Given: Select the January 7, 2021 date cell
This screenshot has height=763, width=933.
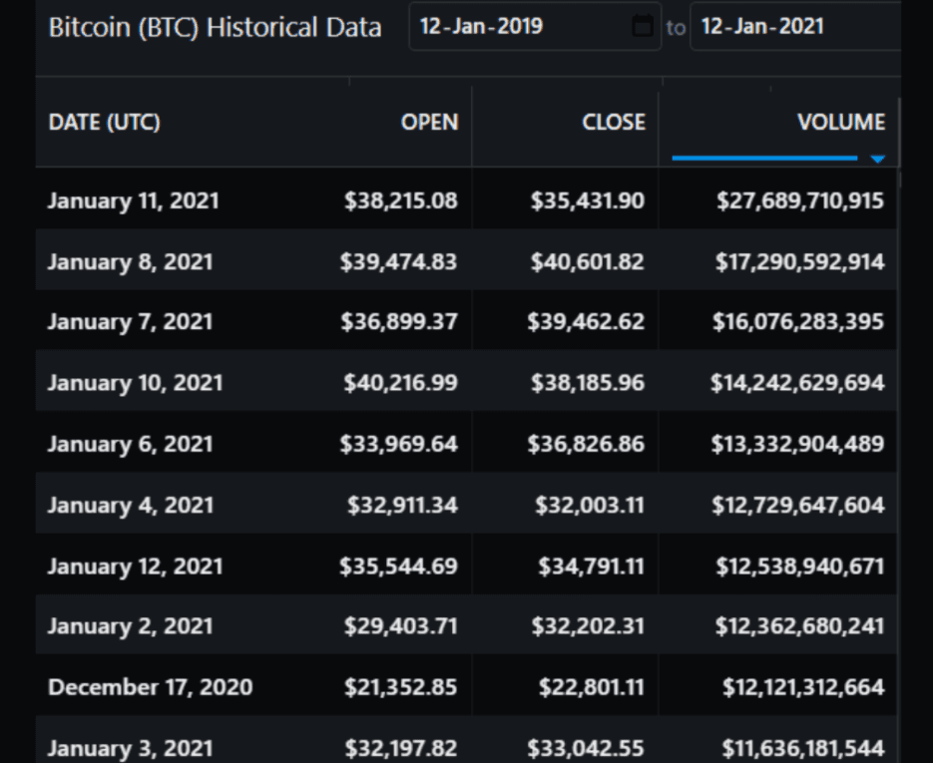Looking at the screenshot, I should coord(131,322).
